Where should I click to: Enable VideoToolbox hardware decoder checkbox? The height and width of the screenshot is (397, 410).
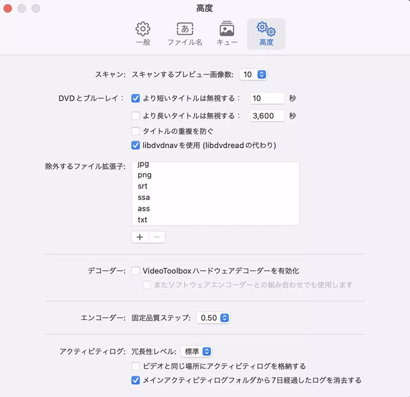136,270
